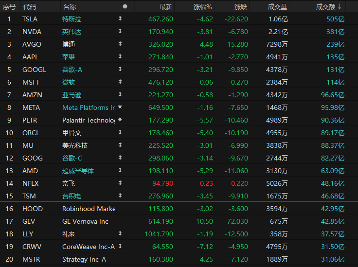Sort by the 涨幅% column header
The width and height of the screenshot is (358, 267).
203,7
